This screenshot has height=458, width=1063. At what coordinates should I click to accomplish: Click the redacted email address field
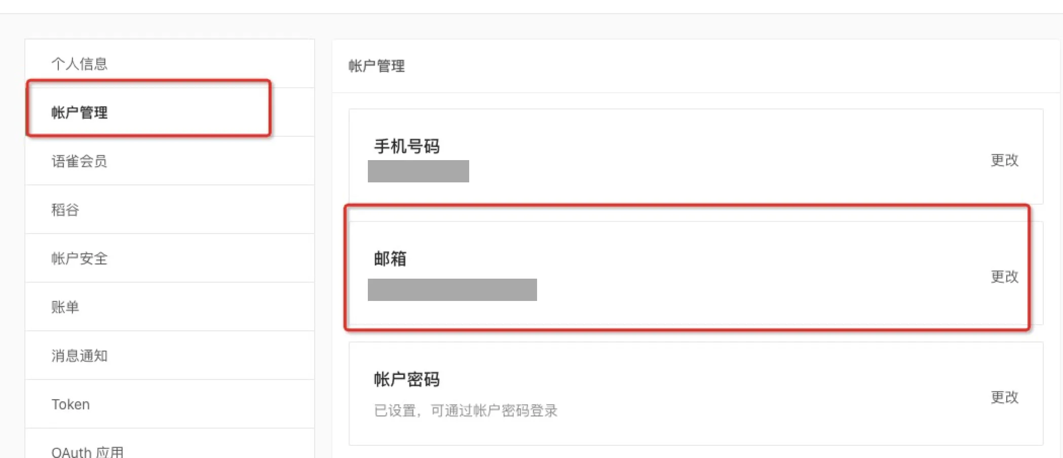(452, 290)
